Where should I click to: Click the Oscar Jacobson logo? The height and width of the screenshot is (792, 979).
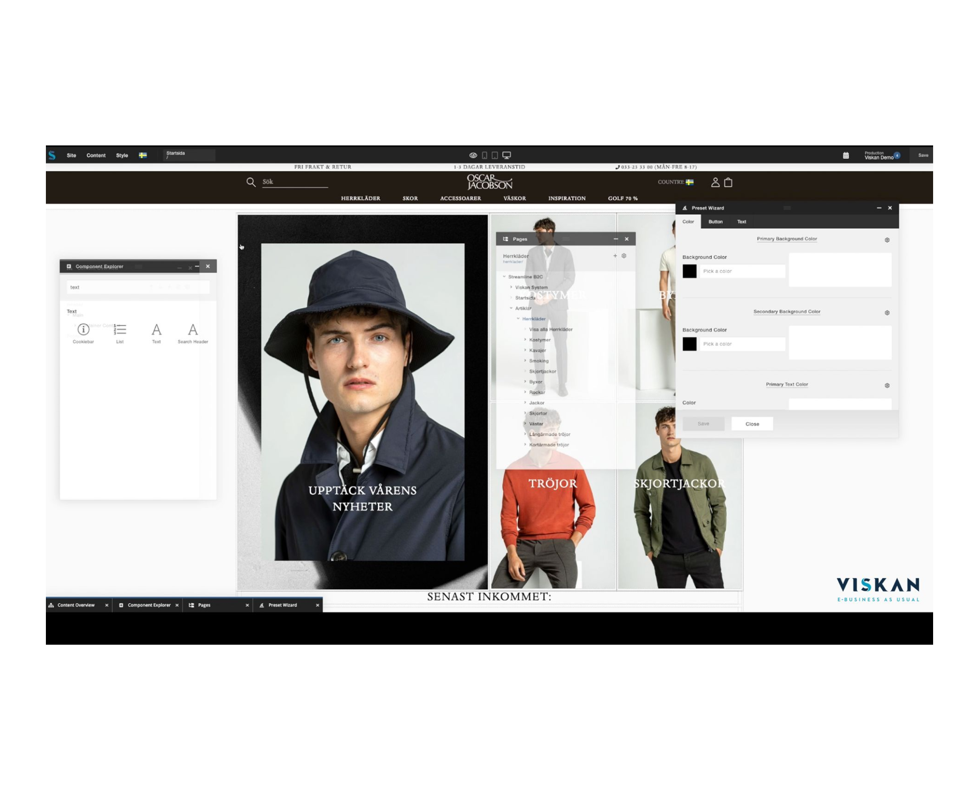pos(489,182)
